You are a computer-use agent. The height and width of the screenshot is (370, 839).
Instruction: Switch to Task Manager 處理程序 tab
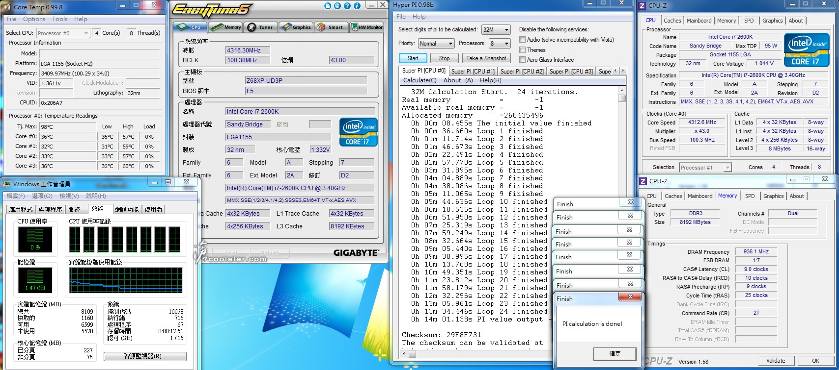coord(51,209)
